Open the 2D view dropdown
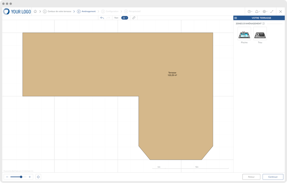Image resolution: width=287 pixels, height=183 pixels. pyautogui.click(x=125, y=18)
